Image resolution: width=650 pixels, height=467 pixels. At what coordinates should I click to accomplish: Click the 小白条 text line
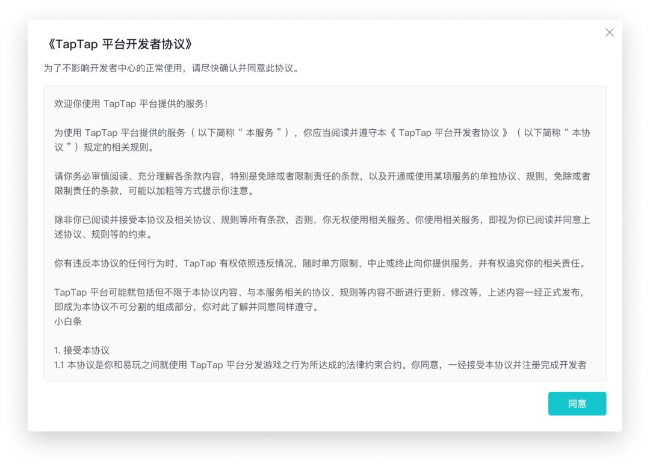[x=68, y=322]
